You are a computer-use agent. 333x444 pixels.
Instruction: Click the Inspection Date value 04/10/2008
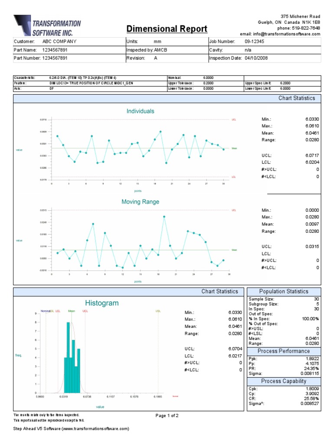(x=257, y=58)
